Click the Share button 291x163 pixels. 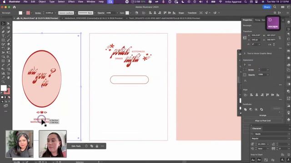tap(267, 7)
